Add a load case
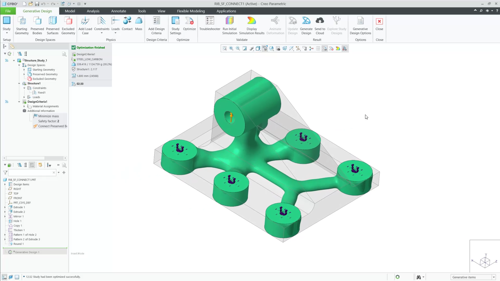This screenshot has height=281, width=500. tap(85, 25)
